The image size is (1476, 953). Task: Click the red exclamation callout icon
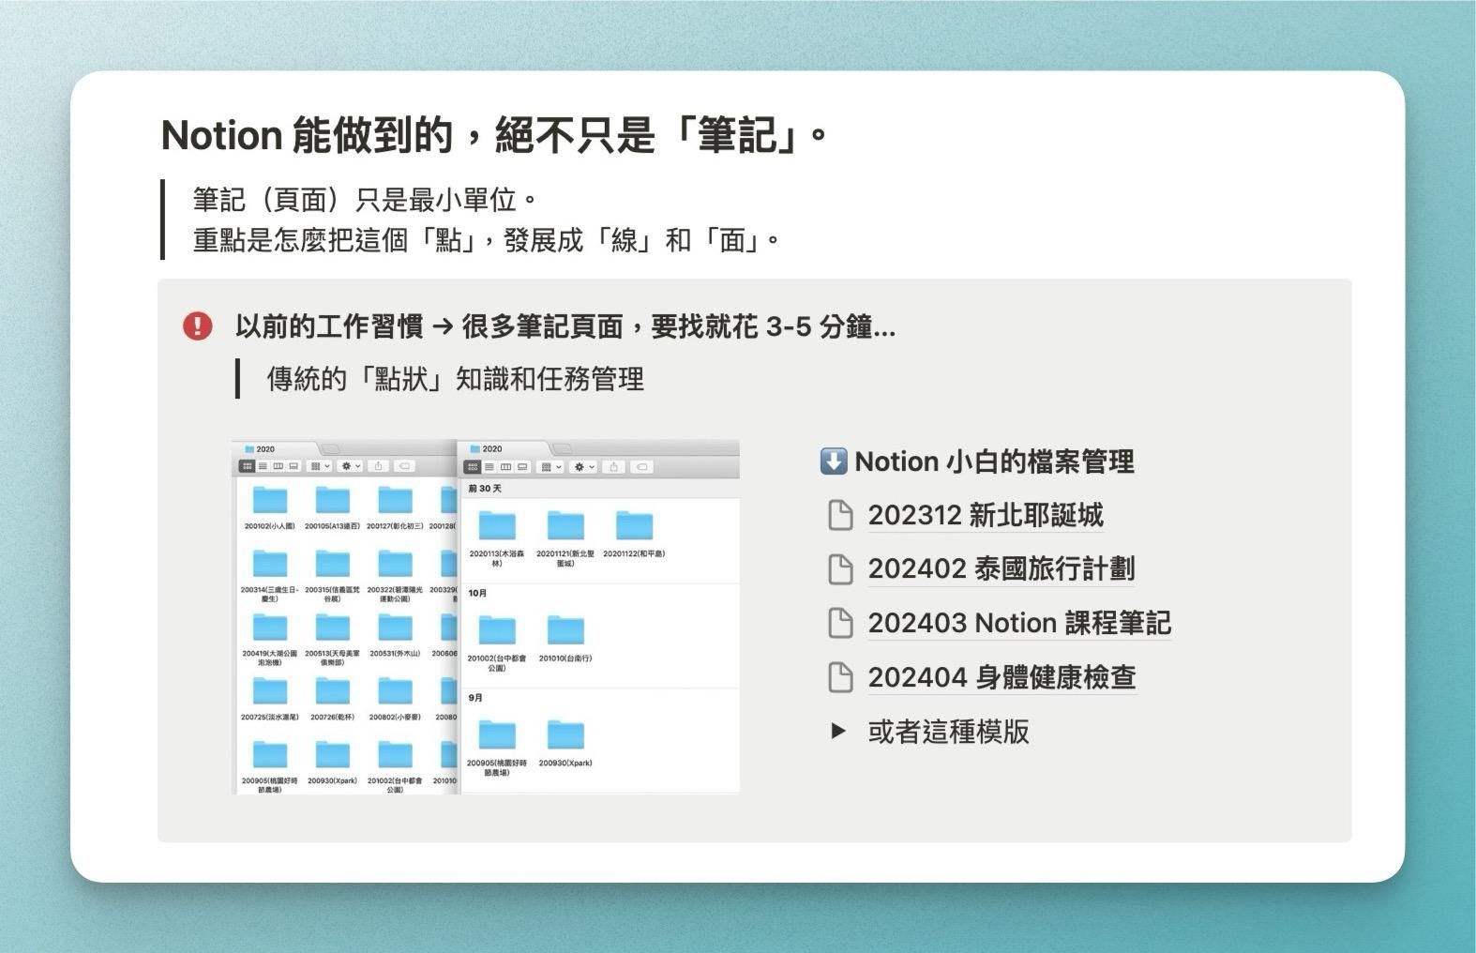197,326
